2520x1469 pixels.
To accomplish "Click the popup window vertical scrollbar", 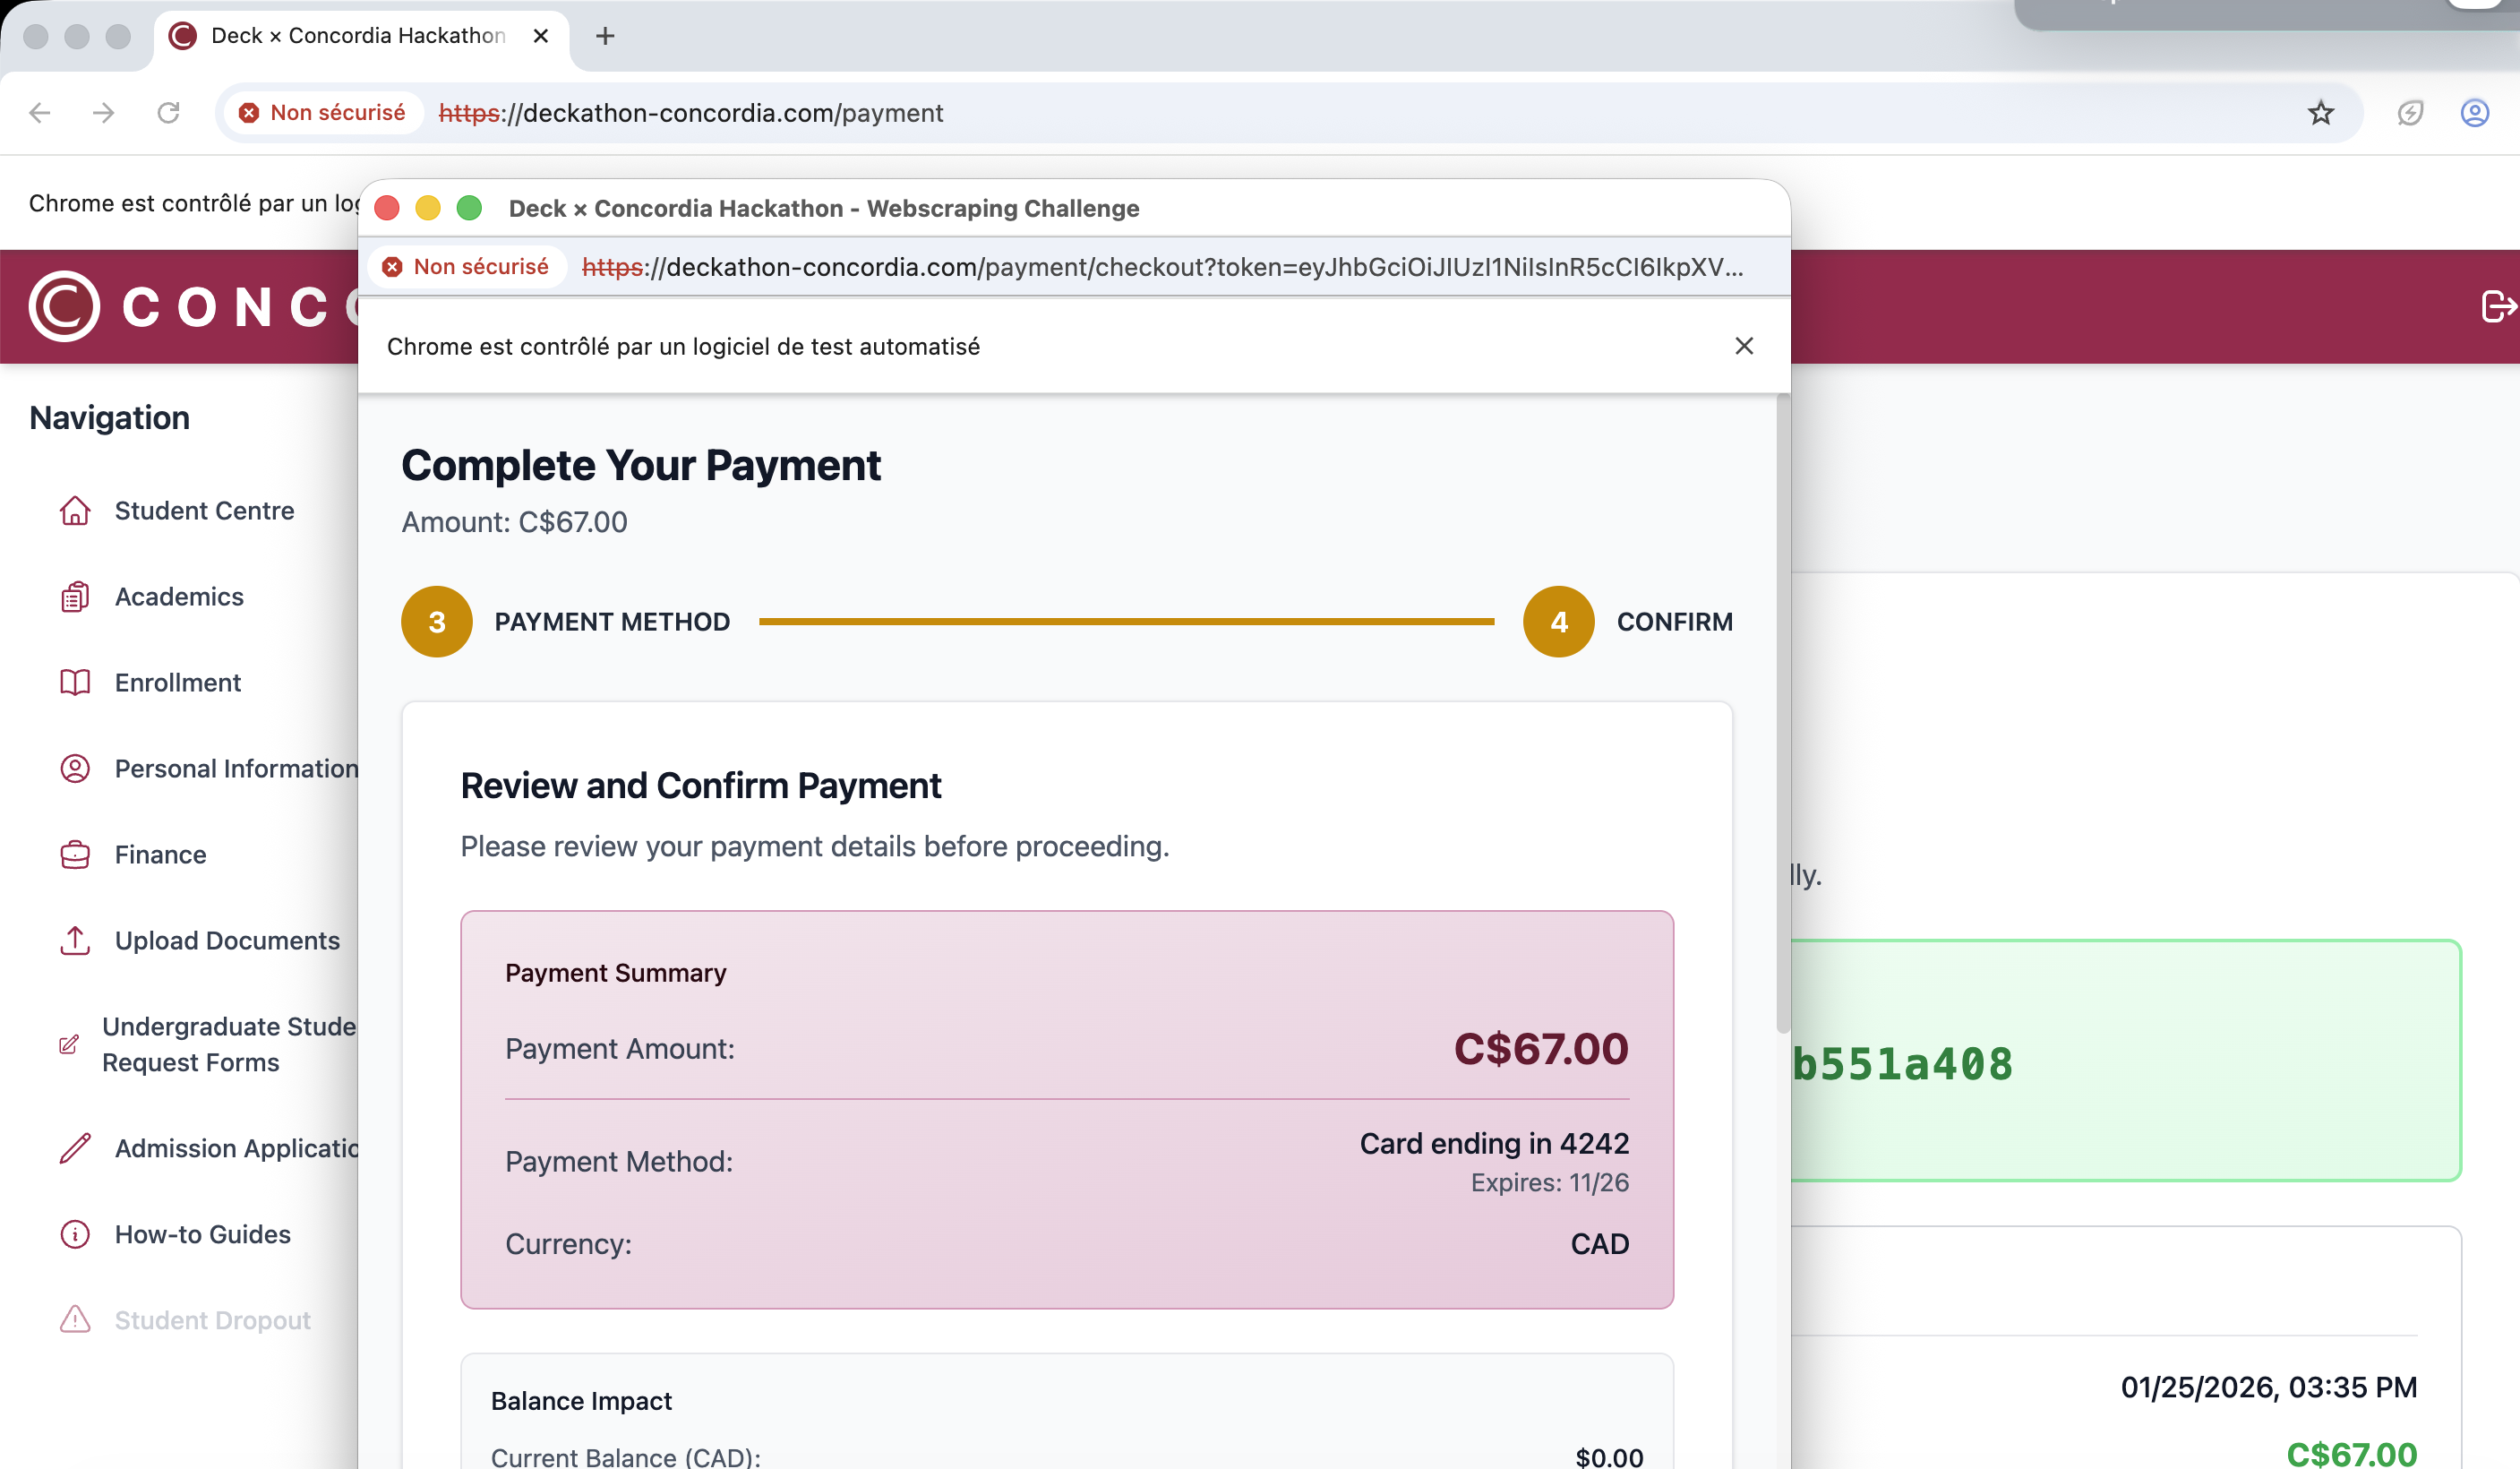I will click(1782, 715).
